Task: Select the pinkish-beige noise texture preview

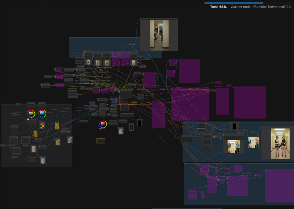Action: tap(34, 149)
